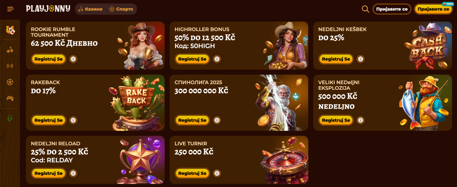Select the horseshoe promotions sidebar icon
The height and width of the screenshot is (187, 457).
(x=10, y=30)
